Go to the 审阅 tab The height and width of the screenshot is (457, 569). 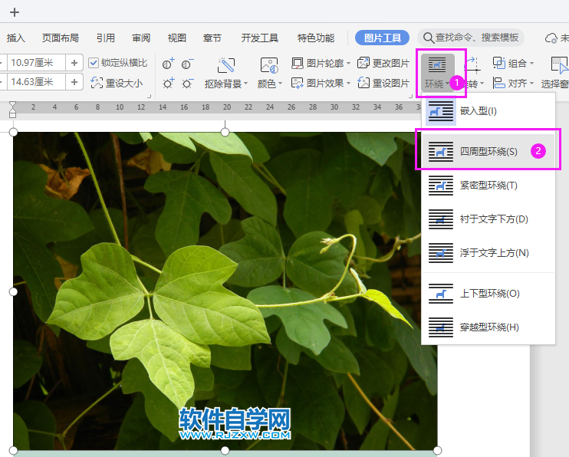point(141,38)
